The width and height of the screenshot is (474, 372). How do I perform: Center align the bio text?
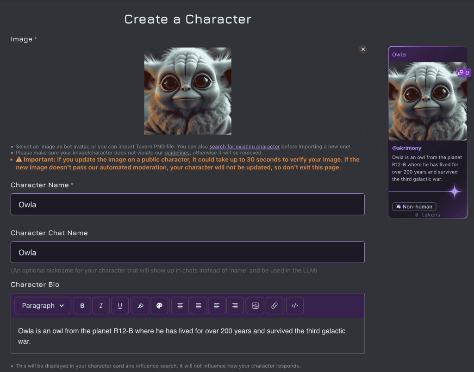180,306
